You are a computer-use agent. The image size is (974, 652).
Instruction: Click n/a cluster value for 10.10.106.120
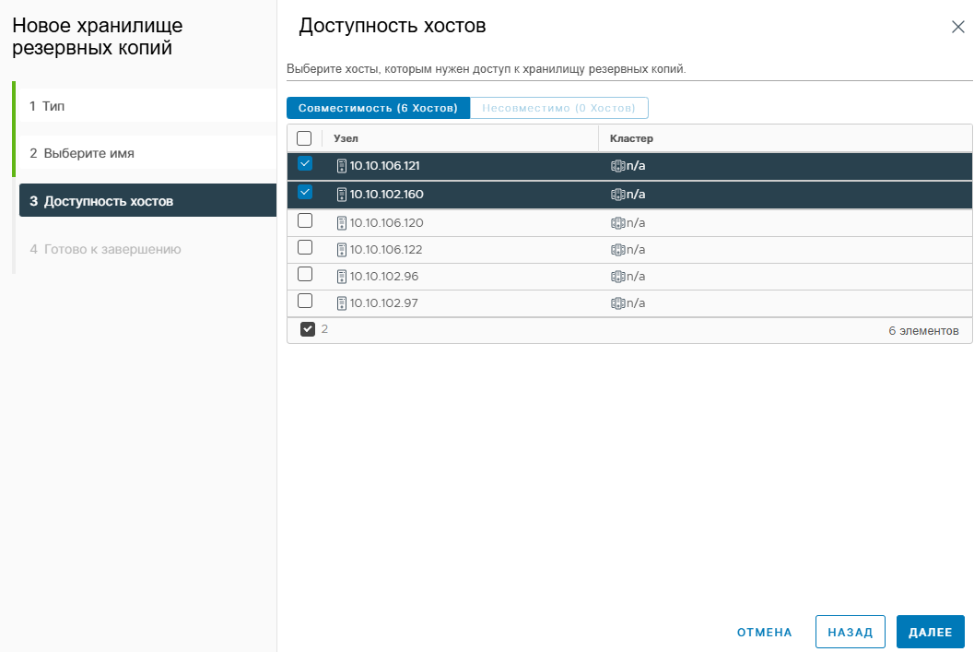click(x=636, y=223)
